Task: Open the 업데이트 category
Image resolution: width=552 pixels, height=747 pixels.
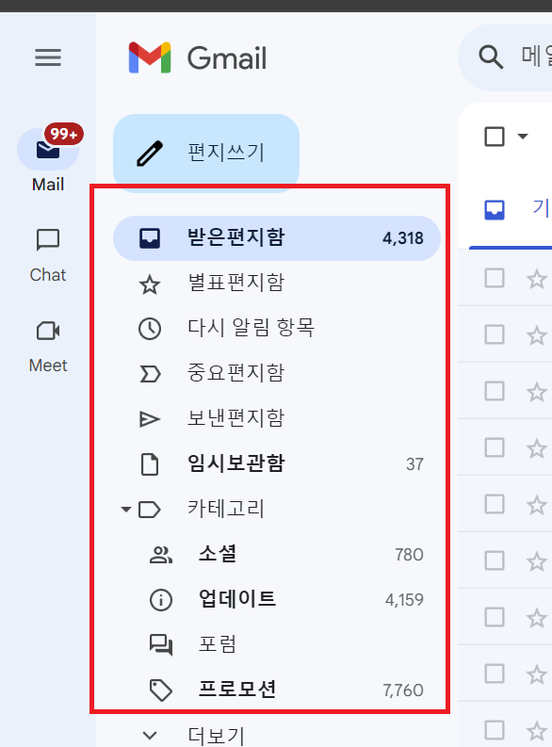Action: pos(277,599)
